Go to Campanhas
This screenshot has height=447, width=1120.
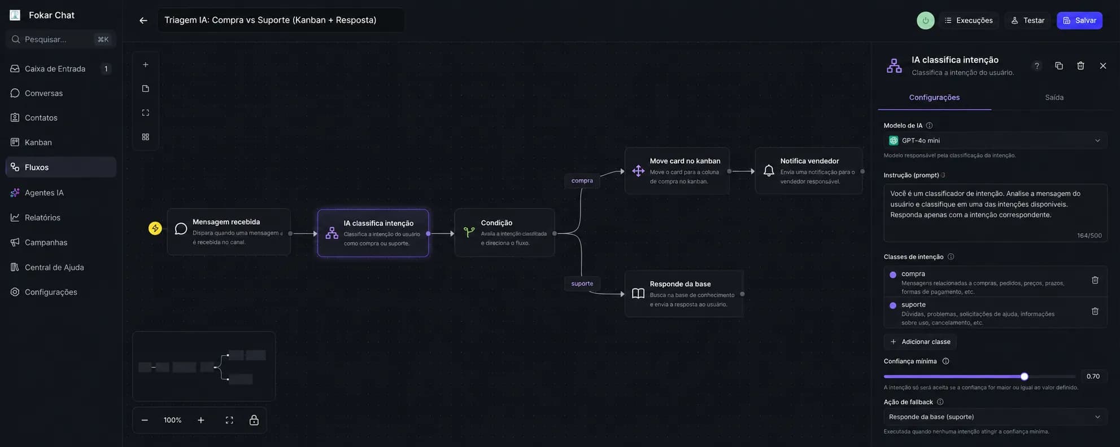(x=60, y=242)
